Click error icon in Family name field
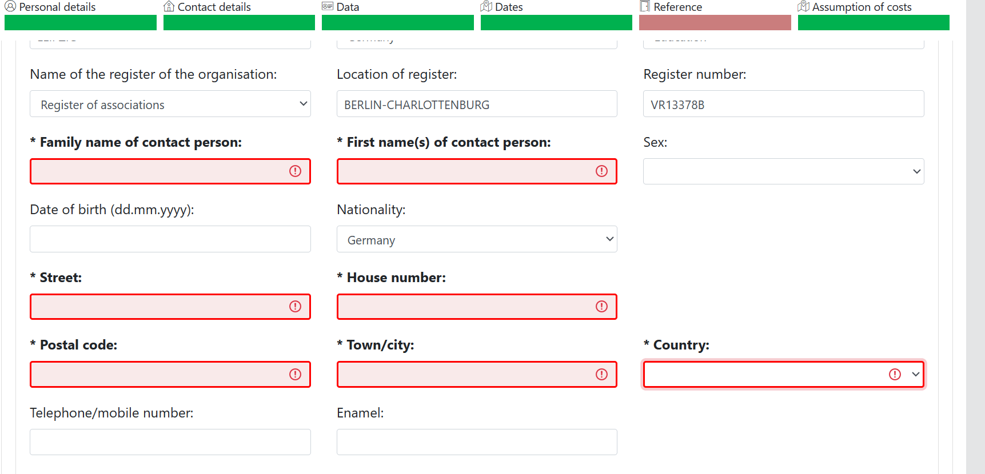Screen dimensions: 985x474 (x=295, y=171)
